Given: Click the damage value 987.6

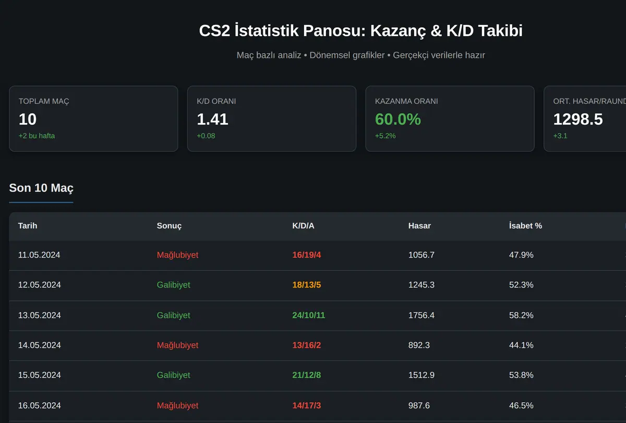Looking at the screenshot, I should pos(419,405).
